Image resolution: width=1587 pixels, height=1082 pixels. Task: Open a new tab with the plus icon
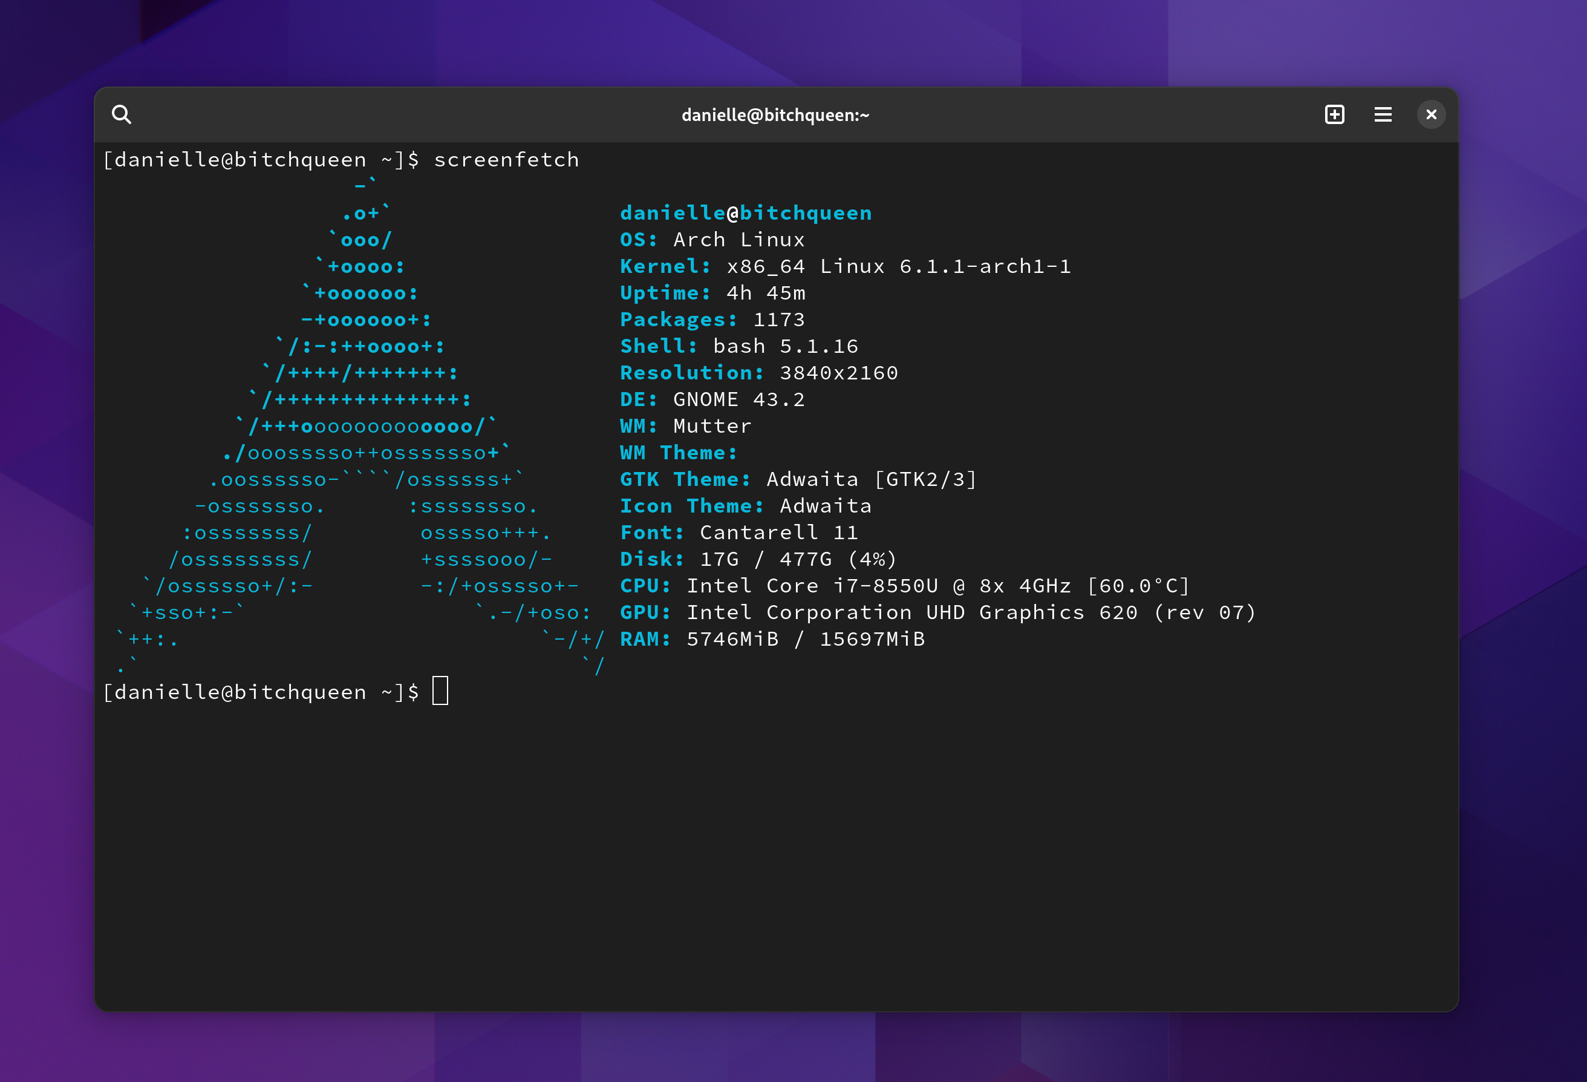(x=1334, y=114)
